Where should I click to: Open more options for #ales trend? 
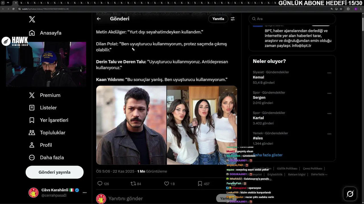coord(329,134)
